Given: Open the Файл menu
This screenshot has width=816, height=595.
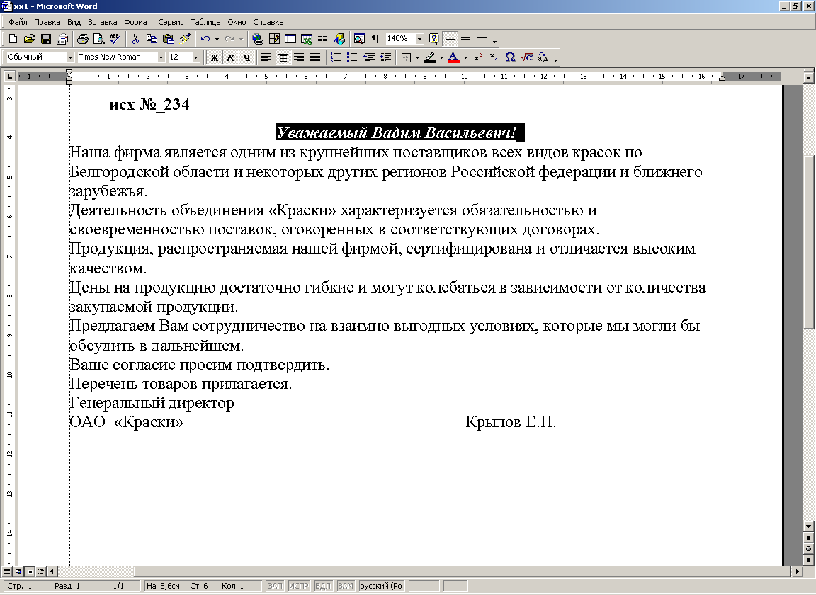Looking at the screenshot, I should [18, 22].
